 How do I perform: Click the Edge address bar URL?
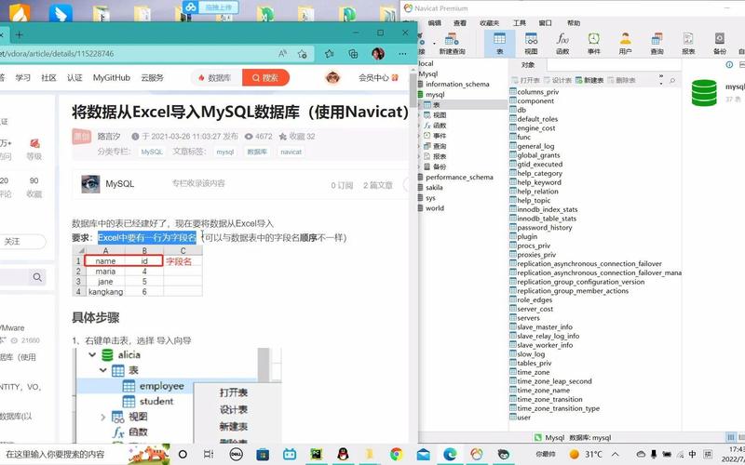click(57, 54)
